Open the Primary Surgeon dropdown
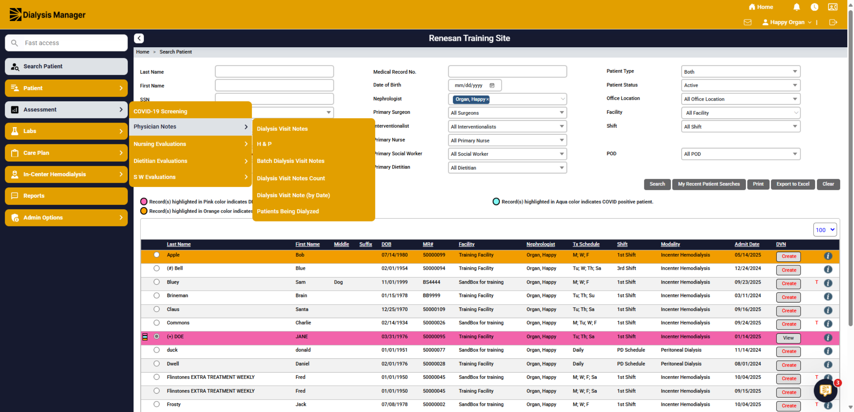This screenshot has height=412, width=854. (507, 113)
